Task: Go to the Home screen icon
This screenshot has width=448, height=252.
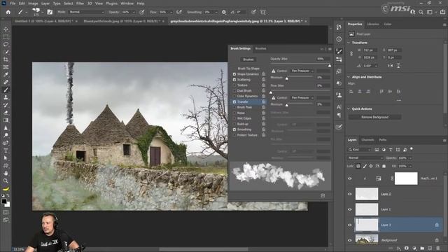Action: 8,12
